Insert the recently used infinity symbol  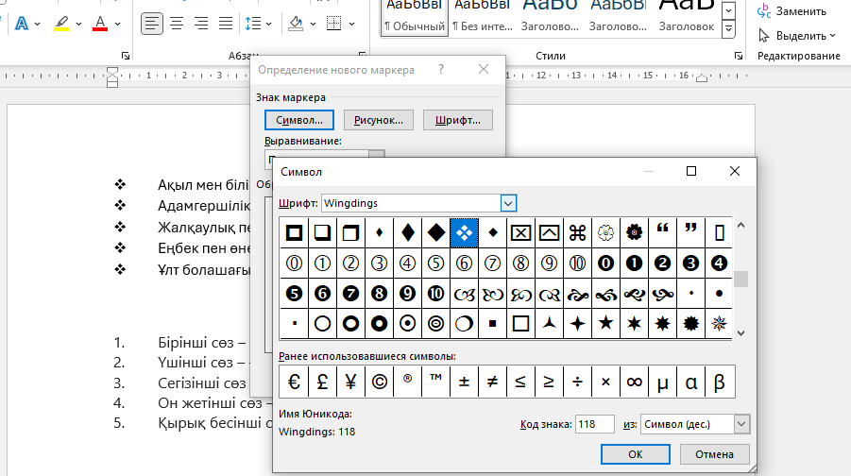pos(634,382)
